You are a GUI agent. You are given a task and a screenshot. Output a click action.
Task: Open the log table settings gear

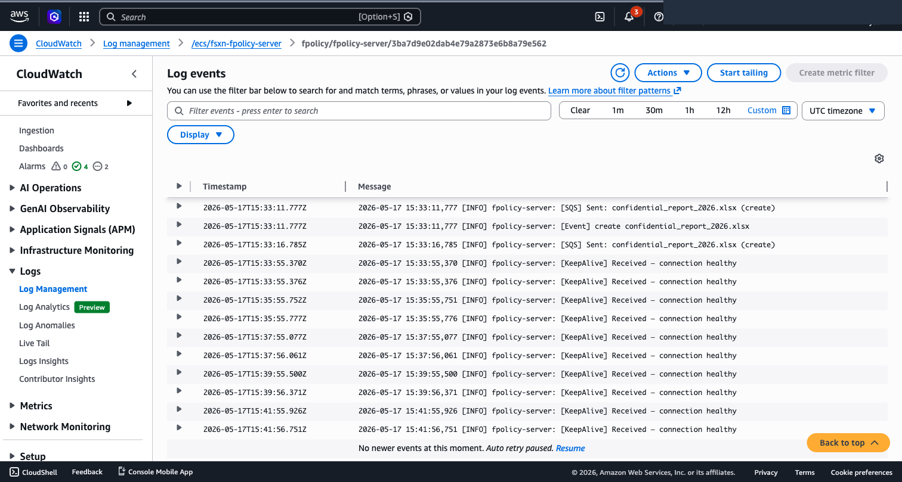tap(879, 158)
